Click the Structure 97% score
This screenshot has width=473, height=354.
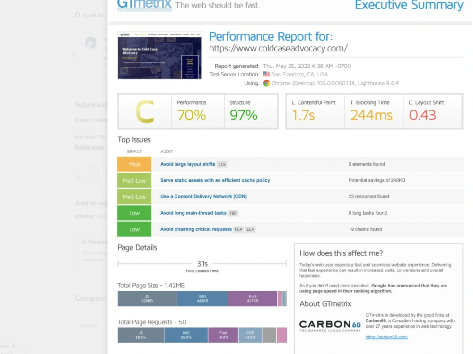click(x=244, y=115)
